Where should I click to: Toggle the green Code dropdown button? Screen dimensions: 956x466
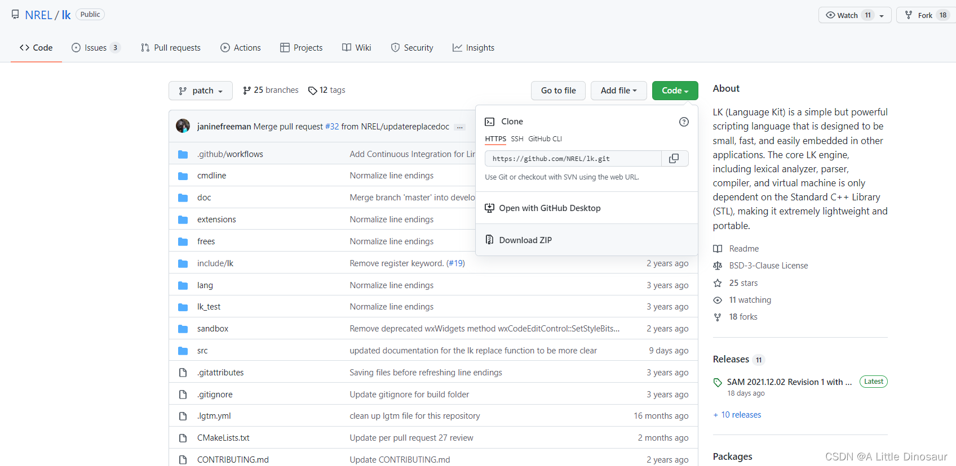(675, 91)
